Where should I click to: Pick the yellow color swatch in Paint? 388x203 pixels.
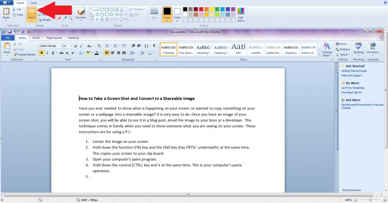pyautogui.click(x=212, y=9)
